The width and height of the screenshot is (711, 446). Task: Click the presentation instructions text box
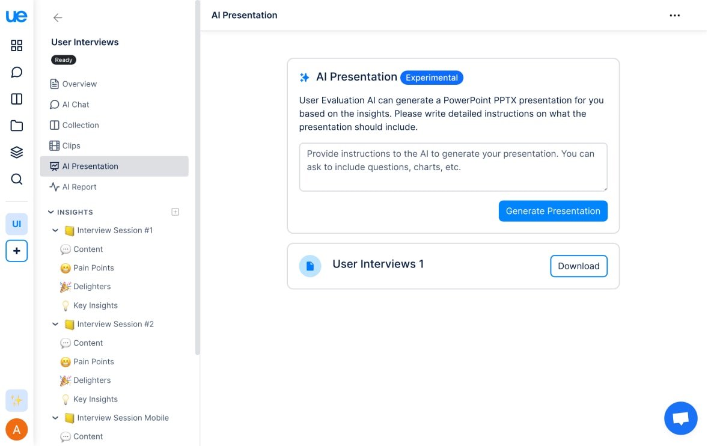pos(453,166)
